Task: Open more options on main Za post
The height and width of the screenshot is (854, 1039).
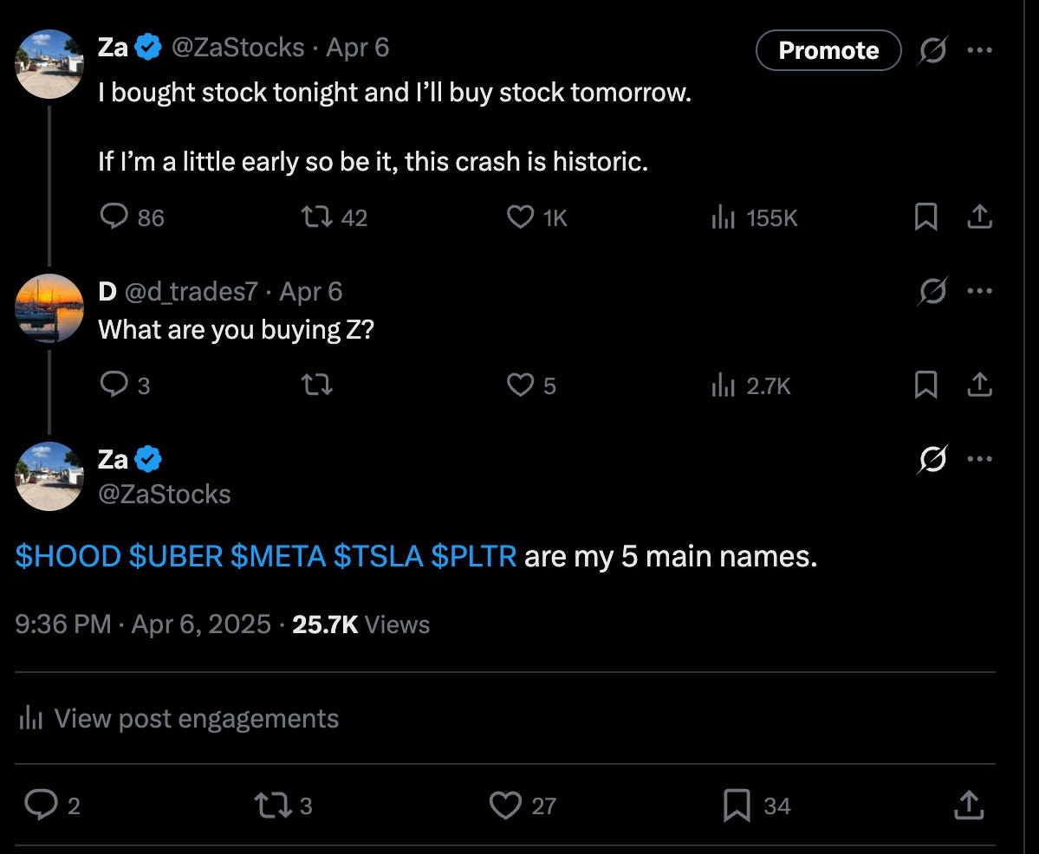Action: pyautogui.click(x=979, y=459)
